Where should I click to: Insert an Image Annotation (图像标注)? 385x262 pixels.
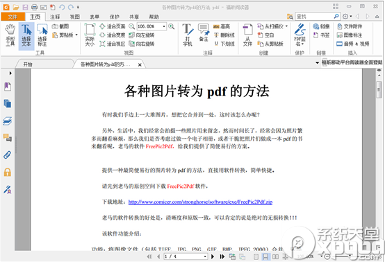coord(350,35)
